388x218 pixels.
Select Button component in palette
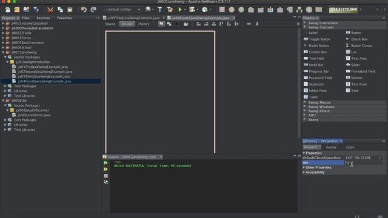[354, 33]
